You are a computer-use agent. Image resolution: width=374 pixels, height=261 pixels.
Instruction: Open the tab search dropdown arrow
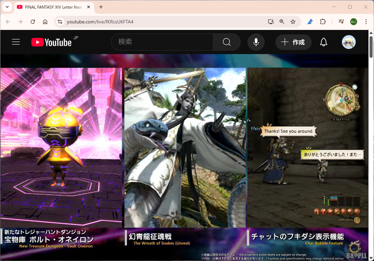7,7
